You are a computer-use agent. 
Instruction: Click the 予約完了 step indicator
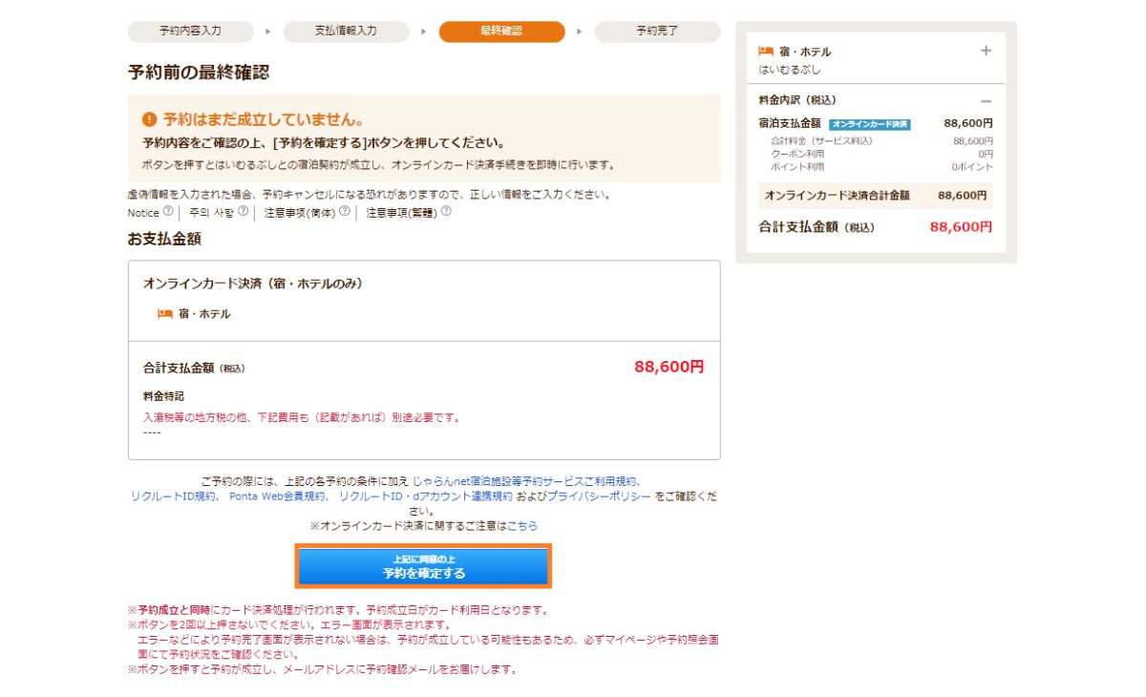click(657, 32)
